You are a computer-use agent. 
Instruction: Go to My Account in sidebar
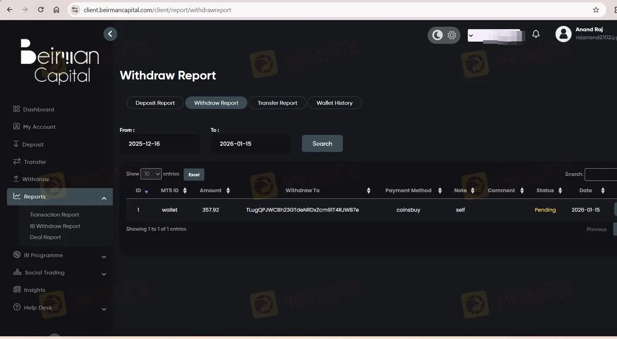click(34, 127)
